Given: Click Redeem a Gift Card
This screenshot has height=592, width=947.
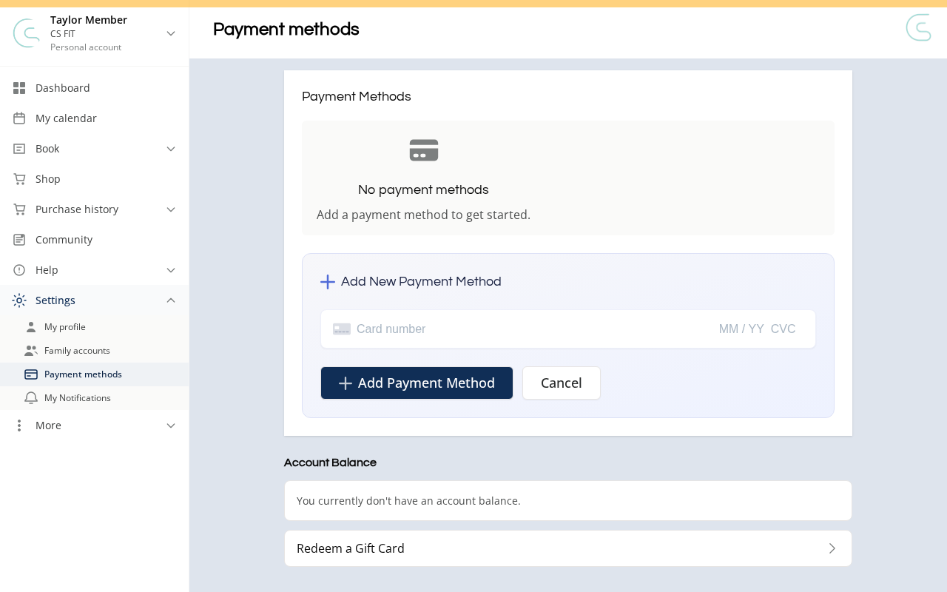Looking at the screenshot, I should click(x=568, y=548).
